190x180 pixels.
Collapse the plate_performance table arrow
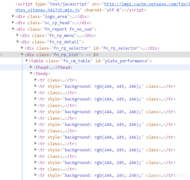pyautogui.click(x=26, y=61)
